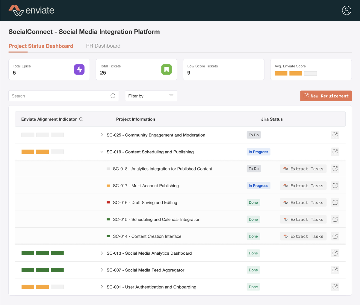
Task: Open external link for SC-025 row
Action: tap(335, 135)
